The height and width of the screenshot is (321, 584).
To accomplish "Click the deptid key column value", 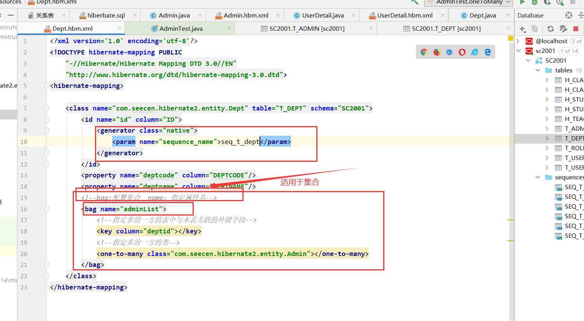I will (158, 231).
